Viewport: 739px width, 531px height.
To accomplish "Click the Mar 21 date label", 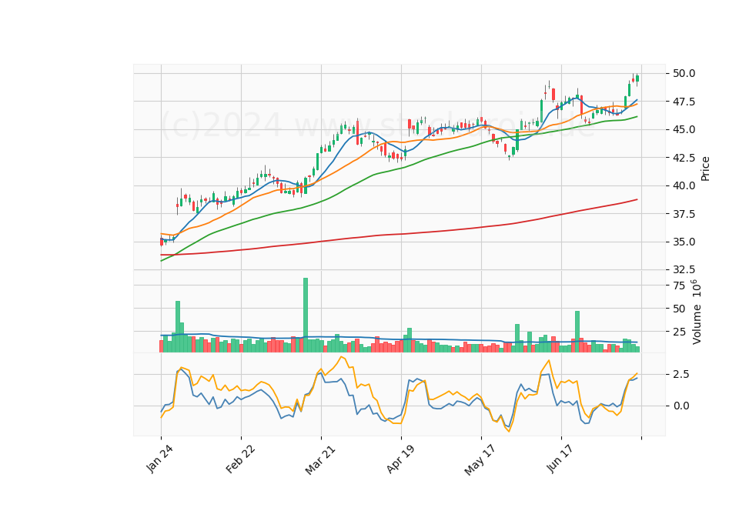I will 320,459.
